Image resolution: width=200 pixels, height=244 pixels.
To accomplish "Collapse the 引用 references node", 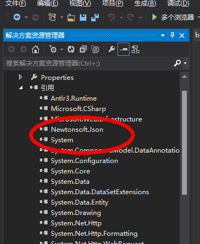I will (x=21, y=88).
